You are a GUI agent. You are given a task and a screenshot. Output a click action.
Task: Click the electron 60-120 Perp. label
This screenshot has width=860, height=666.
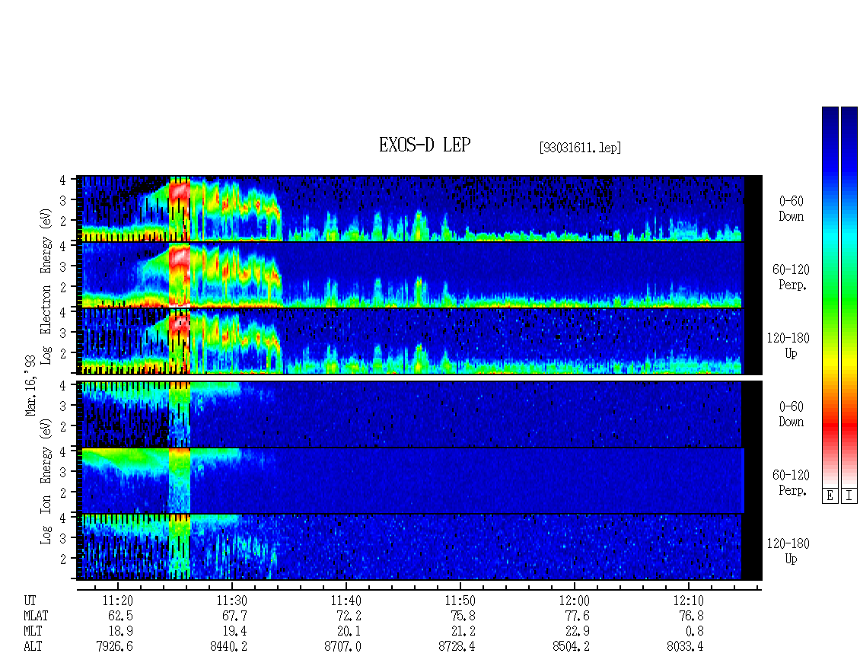pyautogui.click(x=791, y=277)
